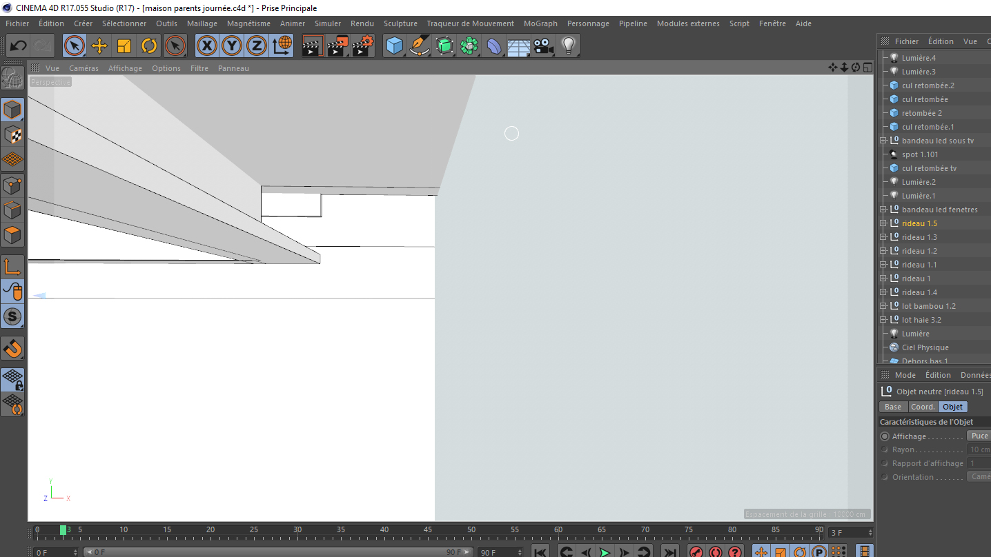Screen dimensions: 991x557
Task: Toggle the Affichage animation dot
Action: click(885, 436)
